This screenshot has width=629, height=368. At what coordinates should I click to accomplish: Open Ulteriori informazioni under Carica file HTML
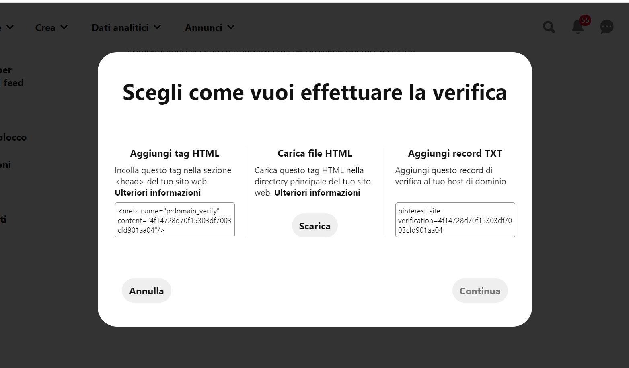(317, 193)
